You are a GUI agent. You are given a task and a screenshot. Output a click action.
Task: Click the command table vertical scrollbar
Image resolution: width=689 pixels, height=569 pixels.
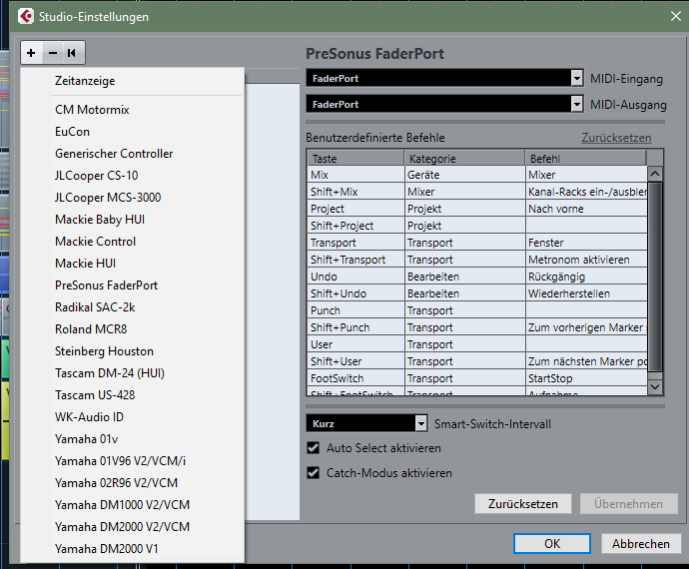pos(655,280)
